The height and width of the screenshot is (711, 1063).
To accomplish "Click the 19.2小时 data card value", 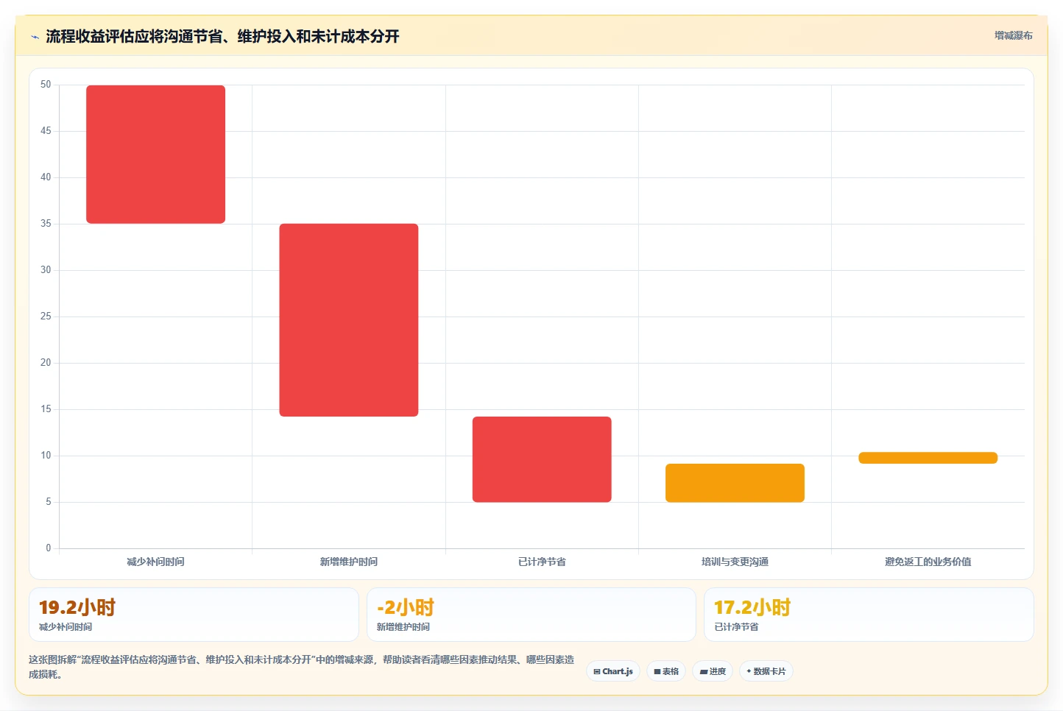I will pos(77,607).
